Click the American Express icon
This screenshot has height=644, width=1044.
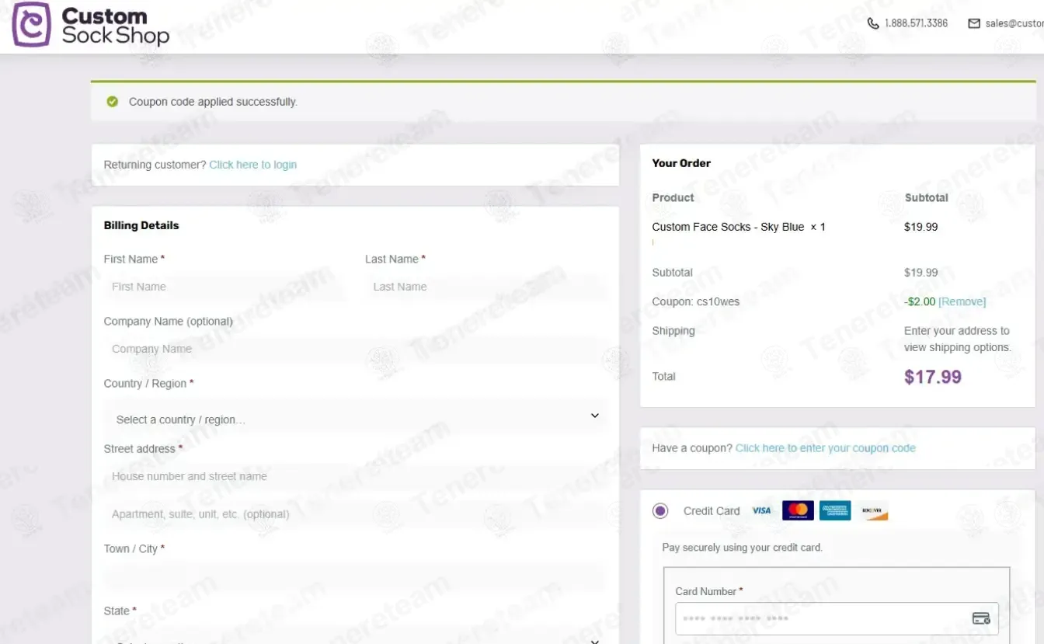[x=835, y=510]
